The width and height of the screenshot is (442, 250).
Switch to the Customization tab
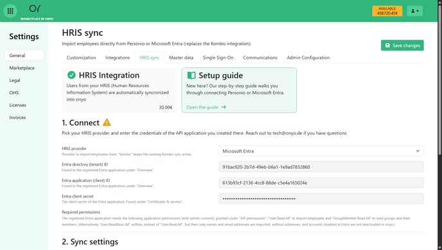click(81, 57)
